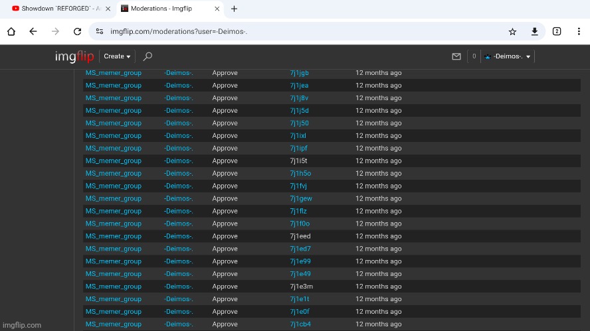Open imgflip logo home link
This screenshot has width=590, height=331.
pos(74,56)
